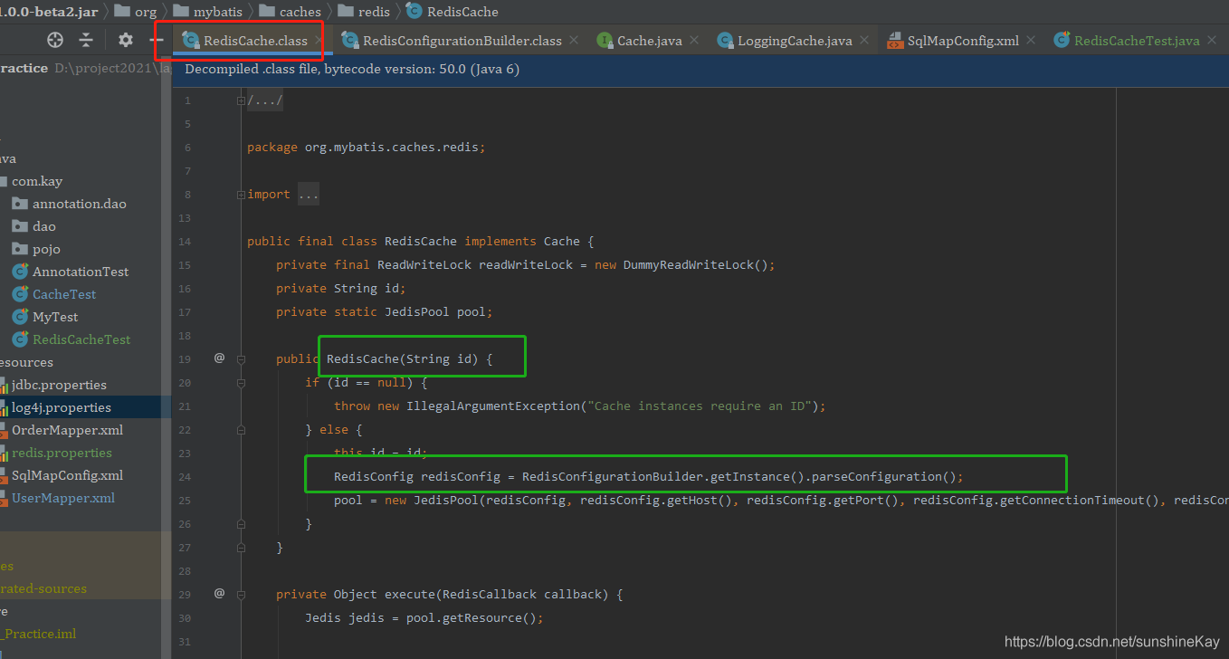
Task: Select com.kay package in tree
Action: pos(37,181)
